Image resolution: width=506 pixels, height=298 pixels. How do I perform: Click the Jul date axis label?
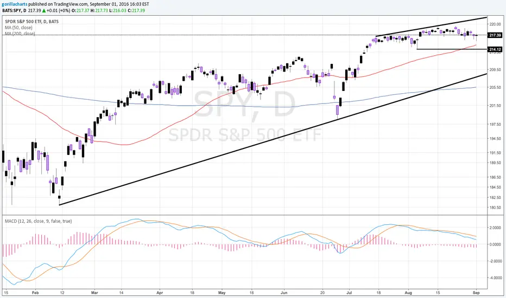349,293
